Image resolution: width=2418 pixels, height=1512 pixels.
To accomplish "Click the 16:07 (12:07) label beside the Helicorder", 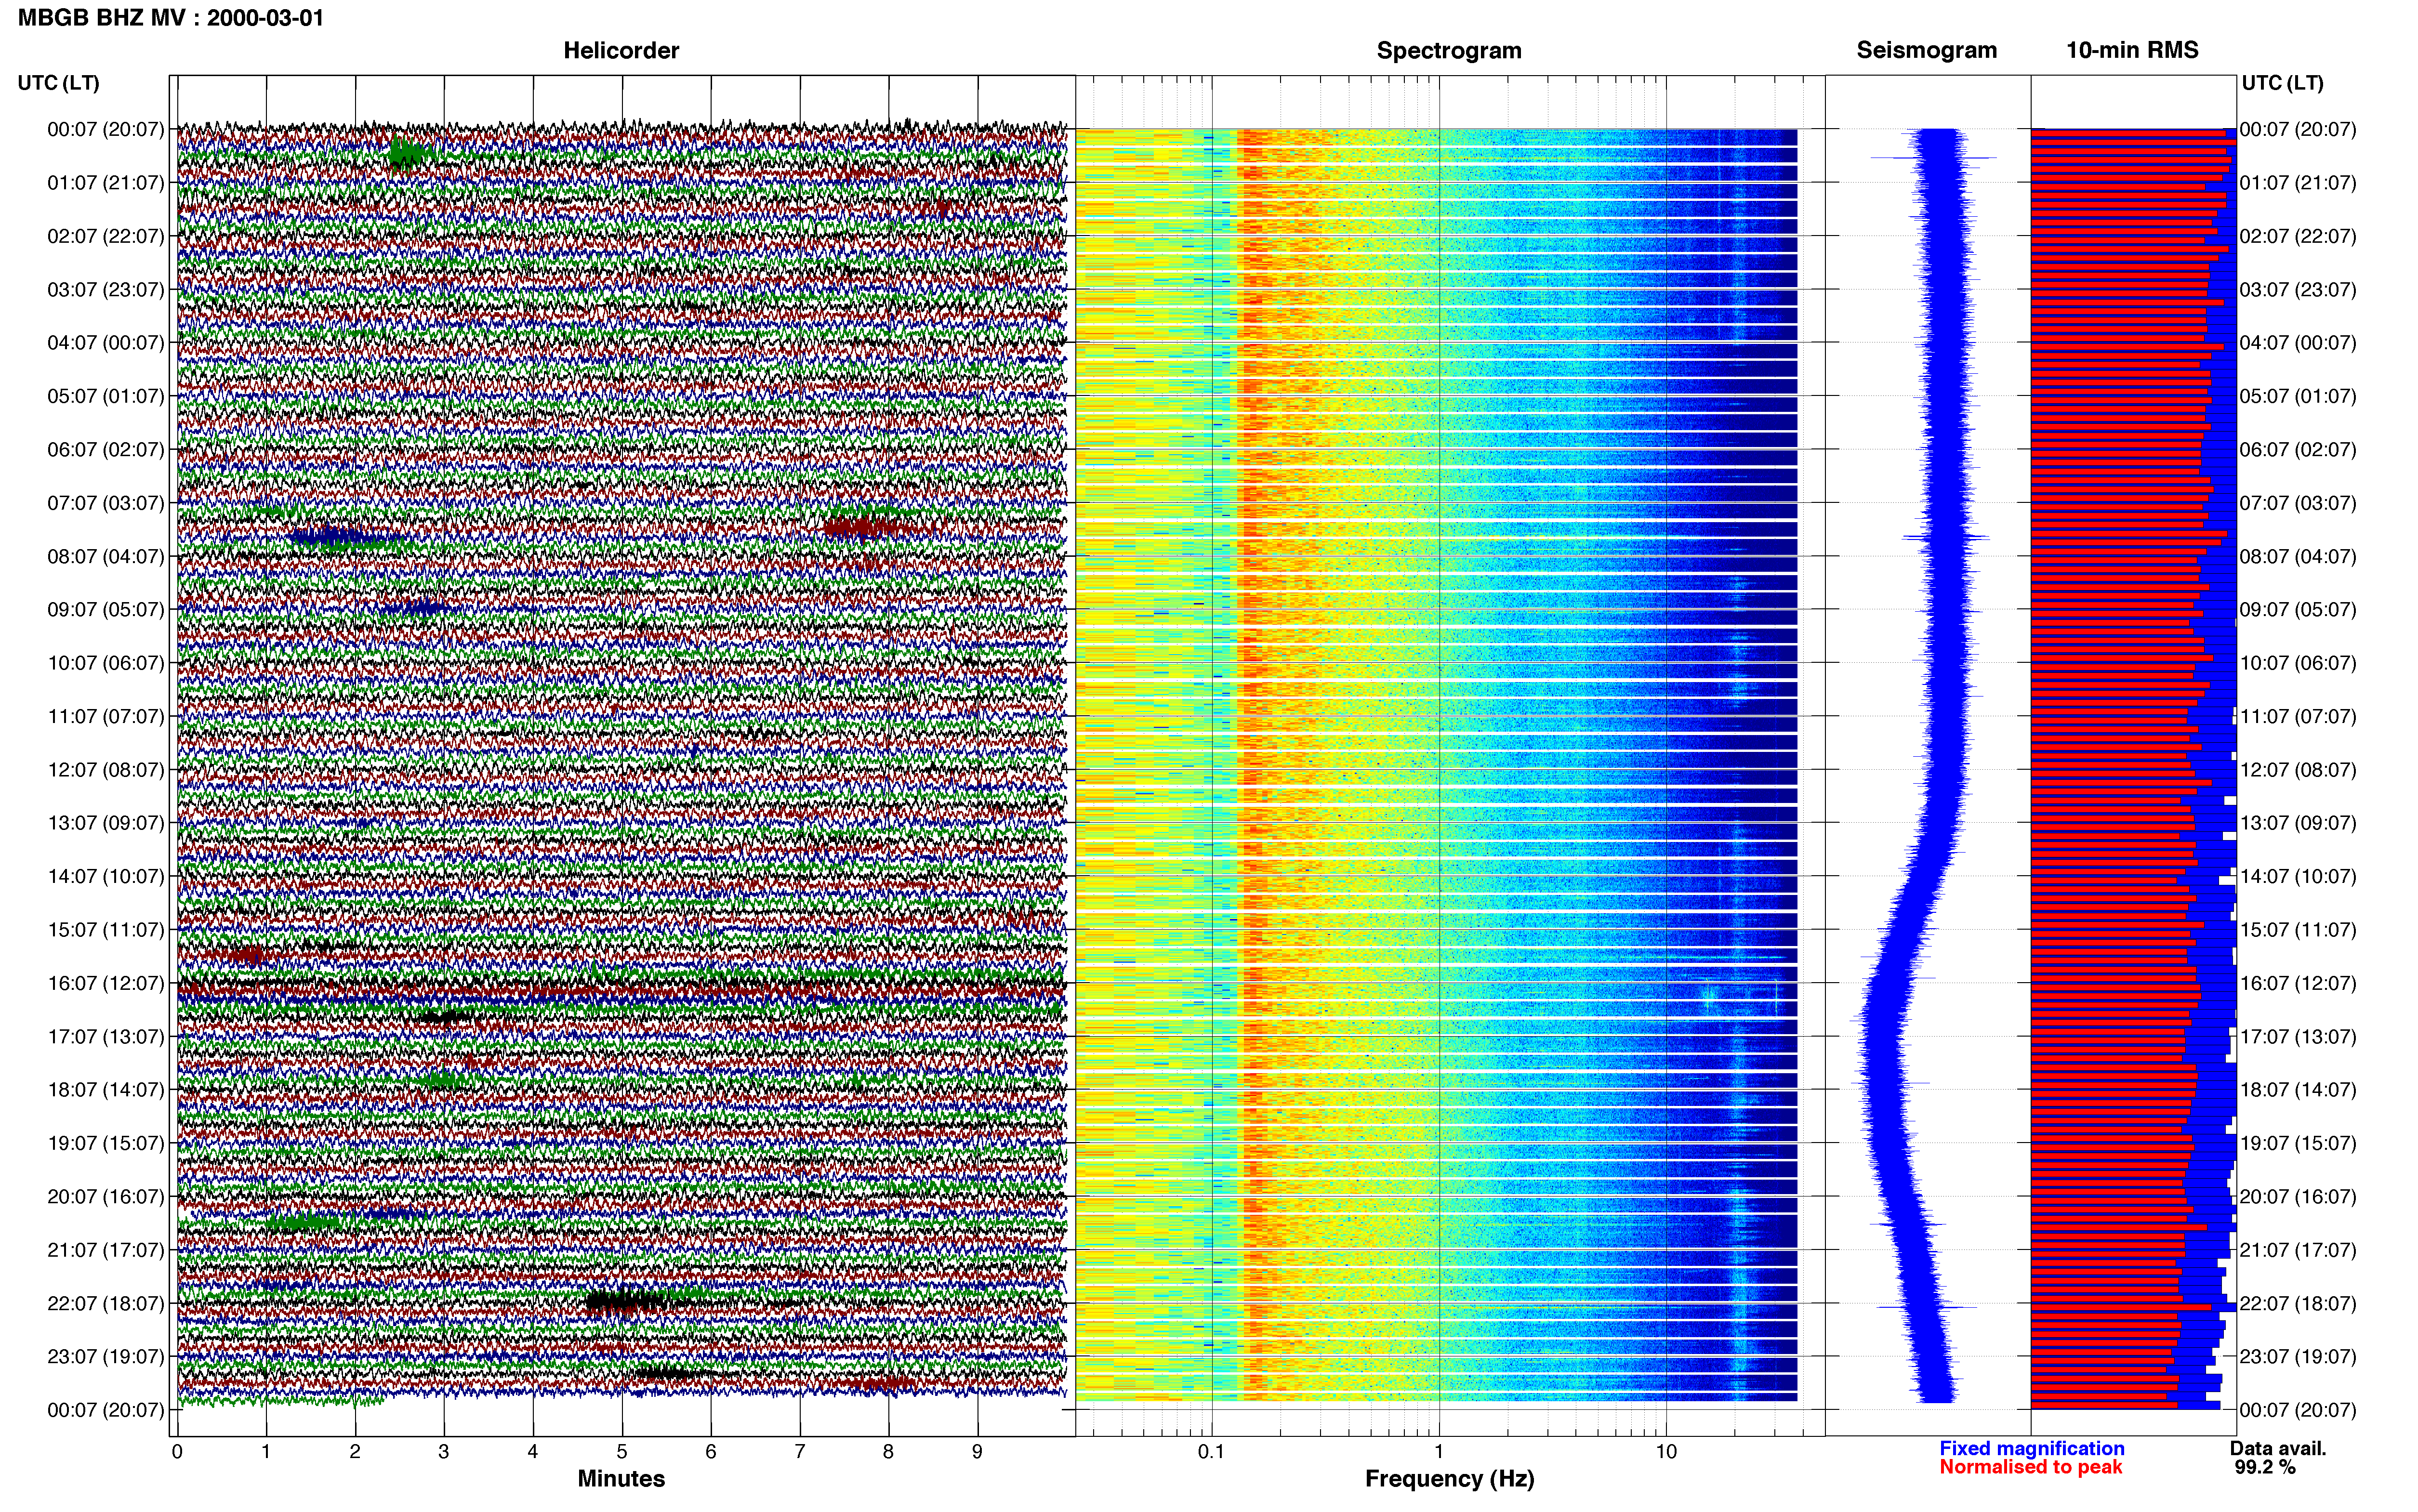I will tap(105, 983).
